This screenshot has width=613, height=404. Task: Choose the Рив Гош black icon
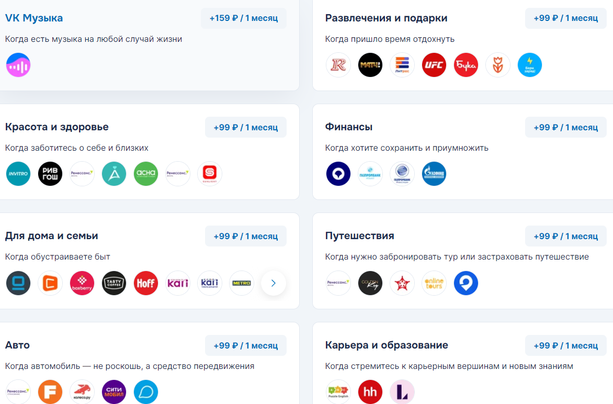pyautogui.click(x=50, y=174)
